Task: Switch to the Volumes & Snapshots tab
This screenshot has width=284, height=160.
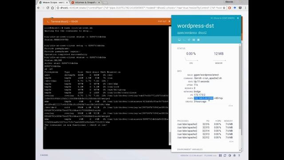Action: [85, 2]
